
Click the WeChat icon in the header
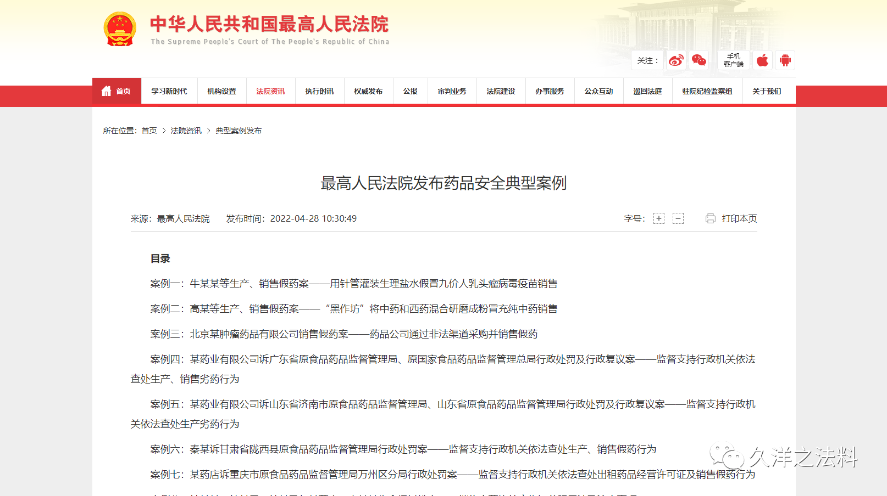(698, 60)
